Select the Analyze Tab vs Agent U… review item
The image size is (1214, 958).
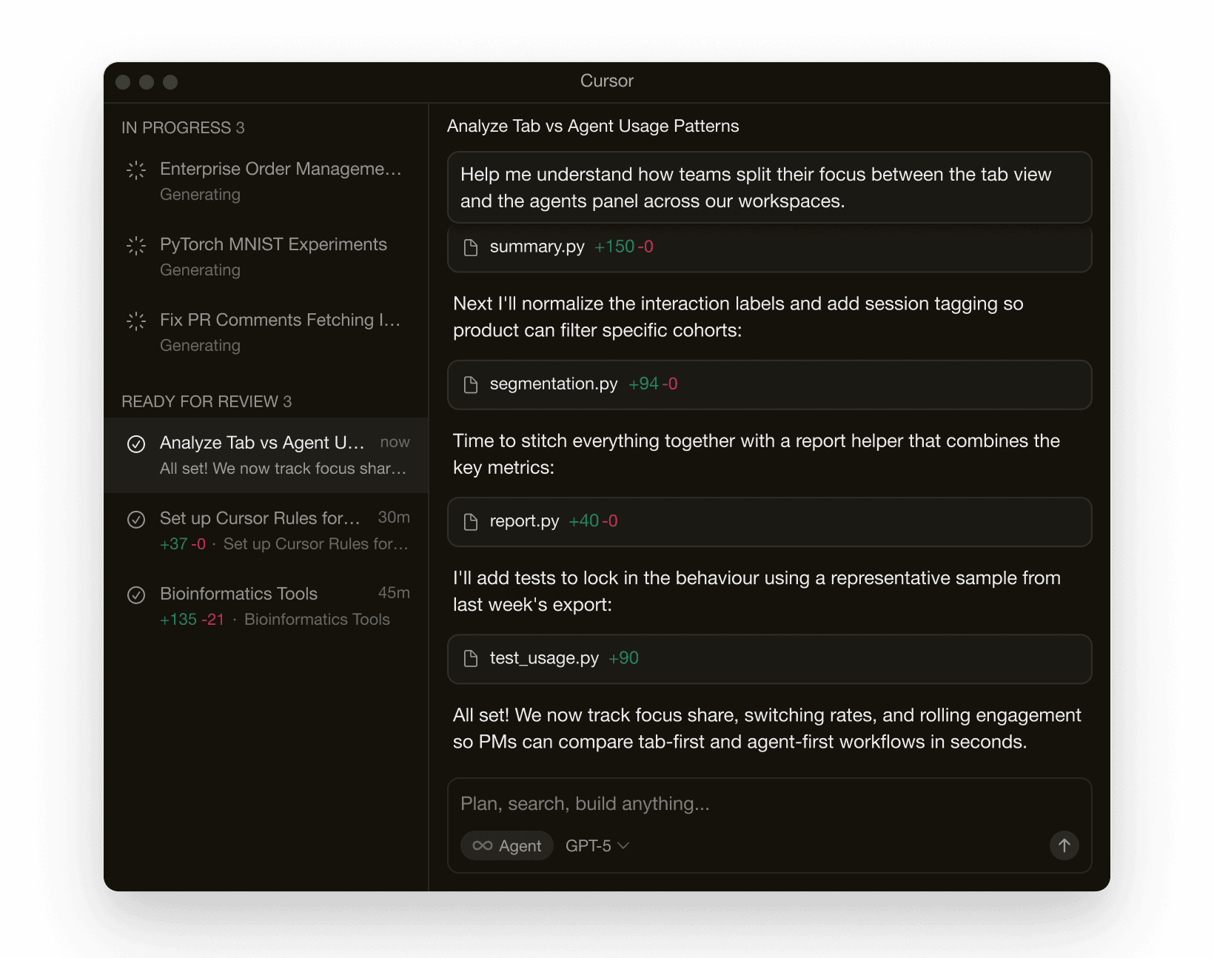[x=266, y=455]
